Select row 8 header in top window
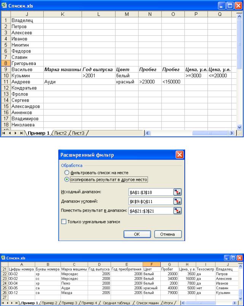244x306 pixels. click(6, 63)
